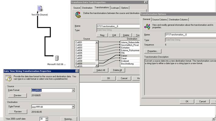This screenshot has width=216, height=121.
Task: Select Geschäftlich_Privat in Destination list
Action: tap(130, 45)
